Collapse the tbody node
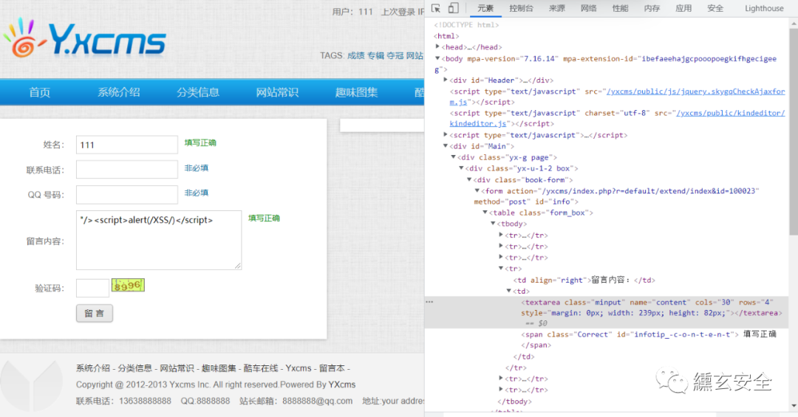Screen dimensions: 798x417 [493, 224]
